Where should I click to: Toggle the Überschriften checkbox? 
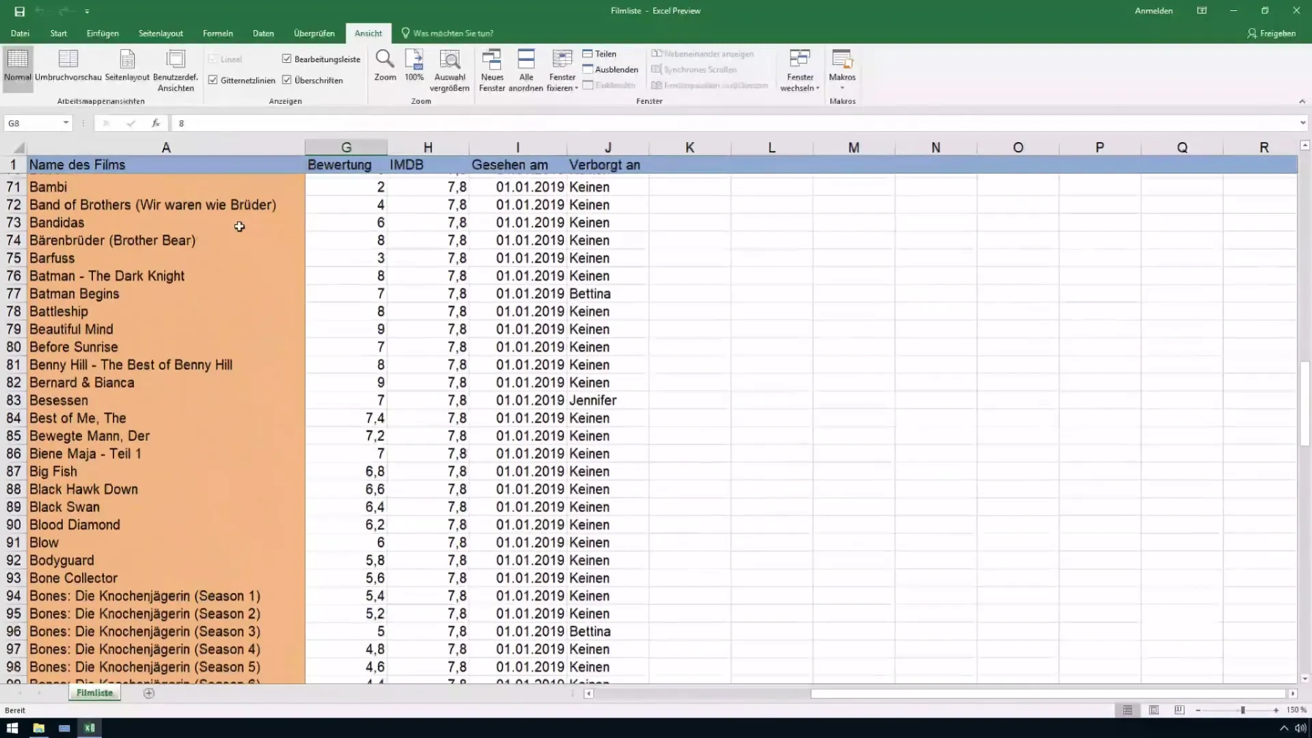[x=287, y=80]
